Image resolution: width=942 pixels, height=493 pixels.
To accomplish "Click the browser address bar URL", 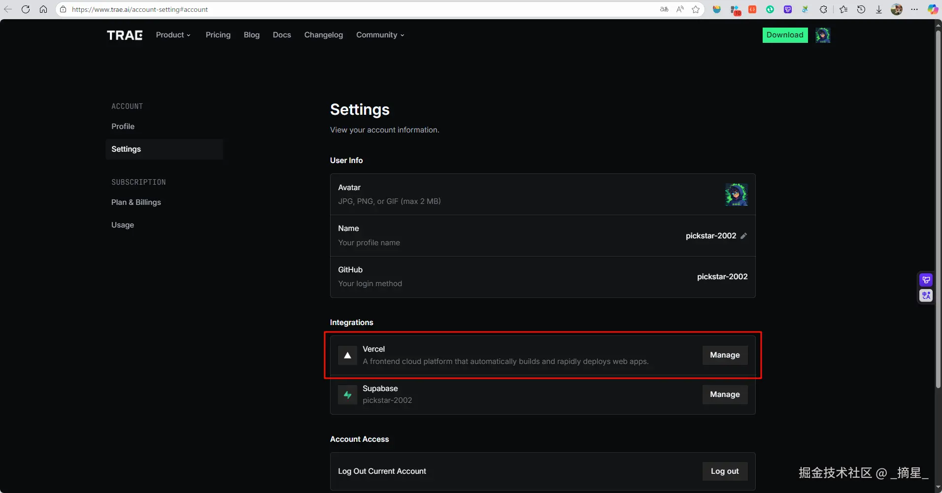I will (140, 9).
